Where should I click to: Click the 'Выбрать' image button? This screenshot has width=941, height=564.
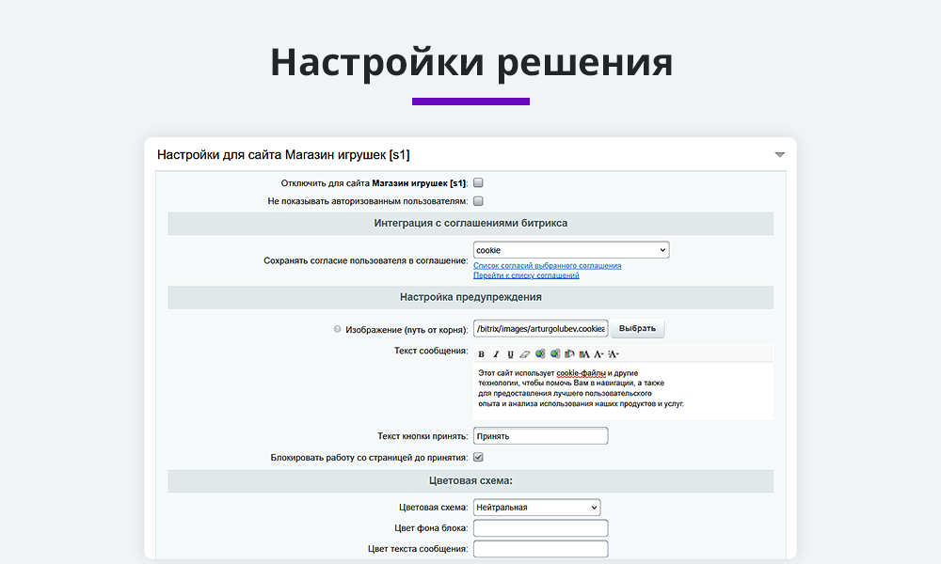[x=639, y=329]
